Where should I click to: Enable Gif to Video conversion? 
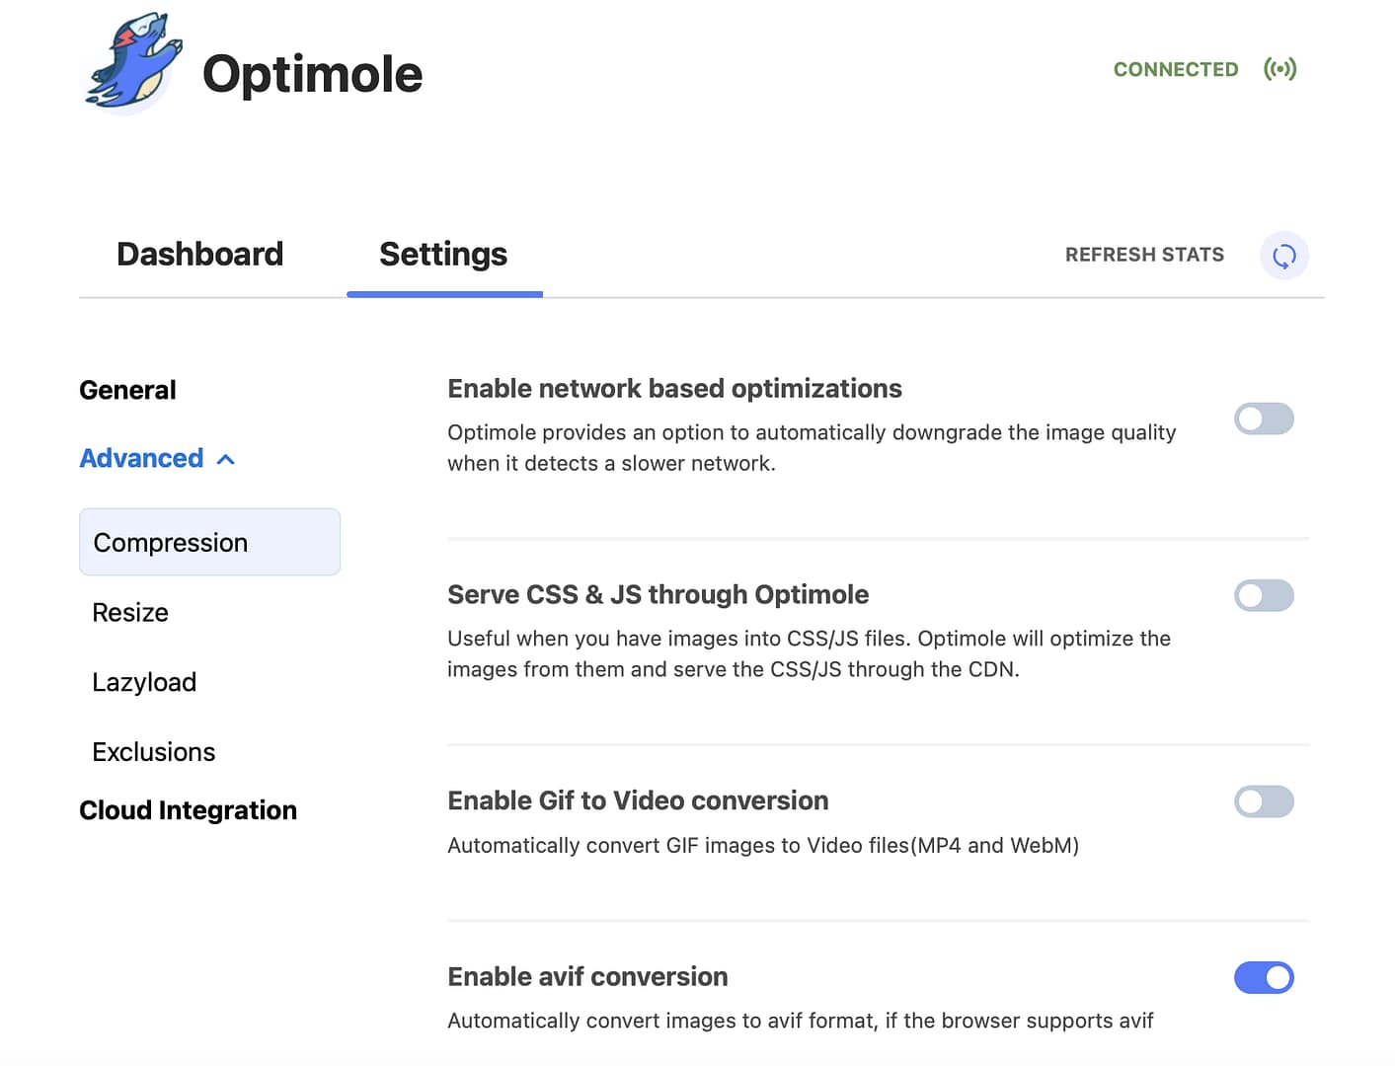[1264, 801]
